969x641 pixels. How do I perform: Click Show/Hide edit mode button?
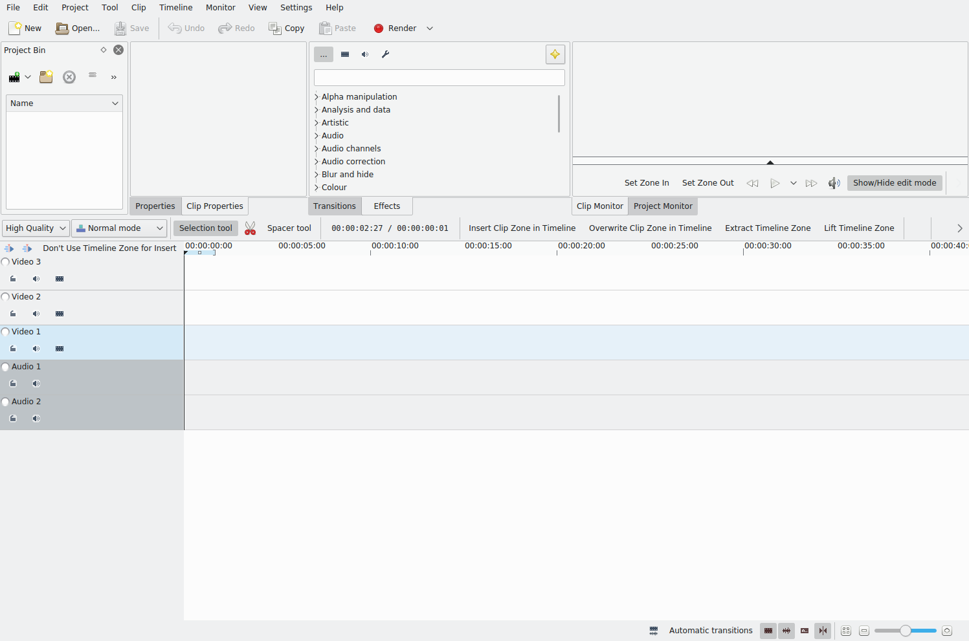[x=895, y=183]
